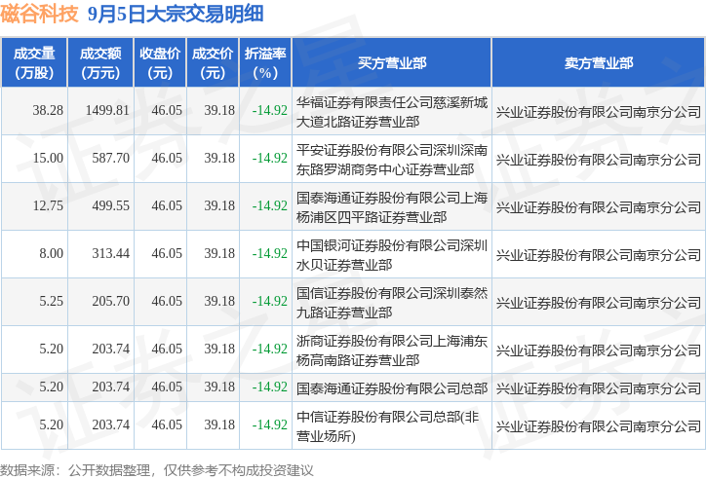
Task: Click seller 兴业证券南京分公司 in 313.44 row
Action: (599, 255)
